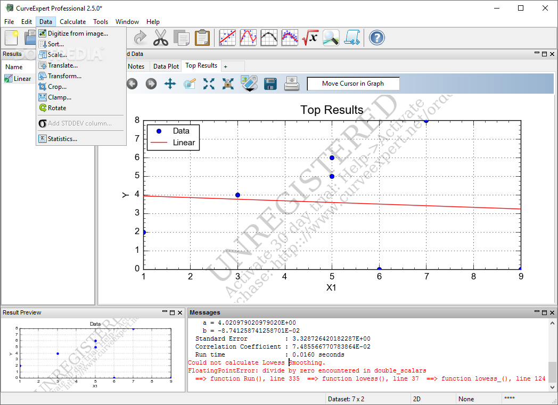
Task: Click the copy graph picture icon with dropdown
Action: click(249, 84)
